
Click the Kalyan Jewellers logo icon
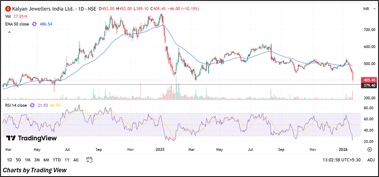click(x=7, y=8)
